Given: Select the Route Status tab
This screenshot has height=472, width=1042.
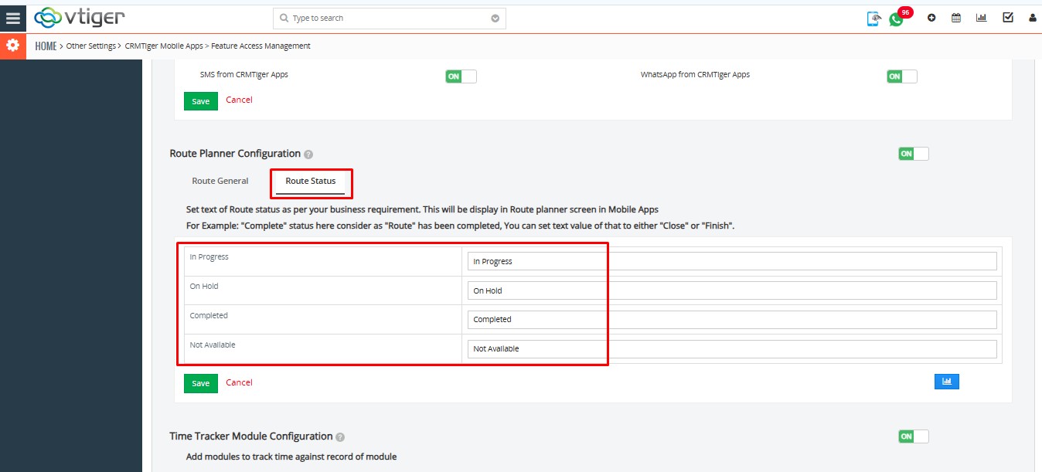Looking at the screenshot, I should pos(311,181).
